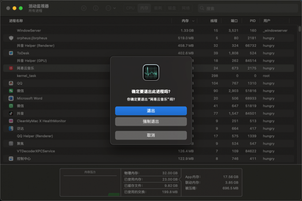The height and width of the screenshot is (201, 302).
Task: Click the process info (i) toolbar icon
Action: tap(96, 8)
